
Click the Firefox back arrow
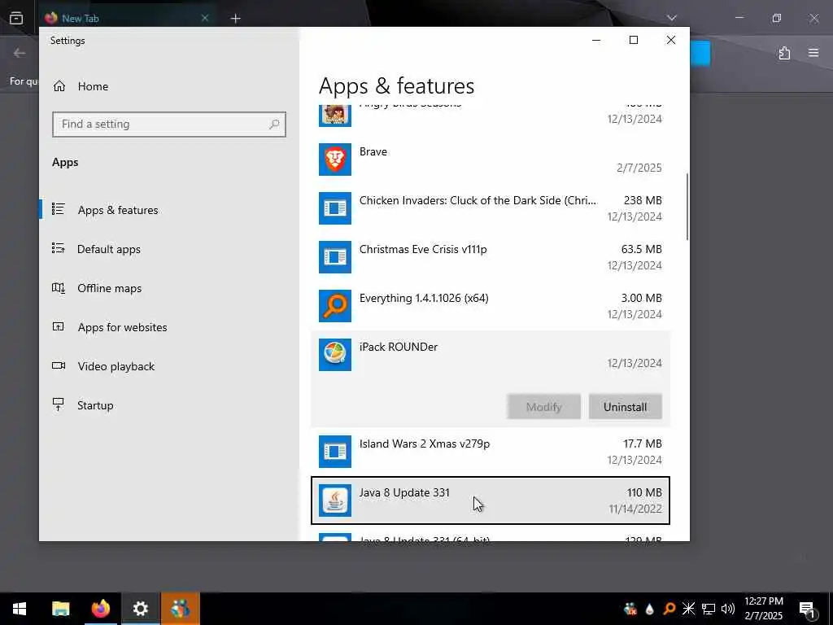click(20, 53)
